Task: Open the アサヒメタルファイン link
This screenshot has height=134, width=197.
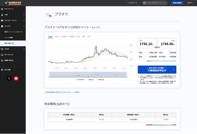Action: 162,125
